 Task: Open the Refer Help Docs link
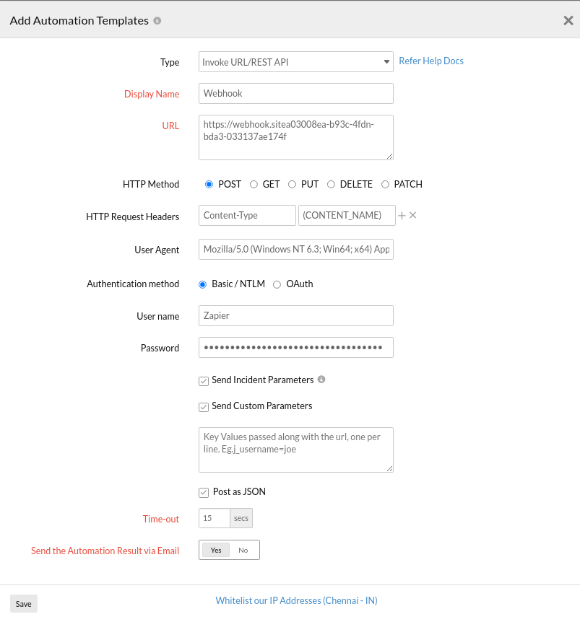coord(431,61)
